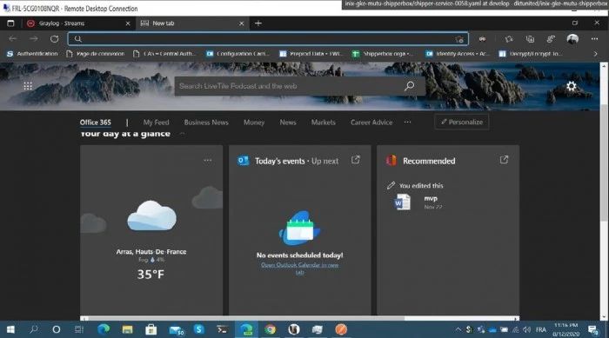Image resolution: width=609 pixels, height=338 pixels.
Task: Click the horizontal scrollbar below cards
Action: tap(299, 319)
